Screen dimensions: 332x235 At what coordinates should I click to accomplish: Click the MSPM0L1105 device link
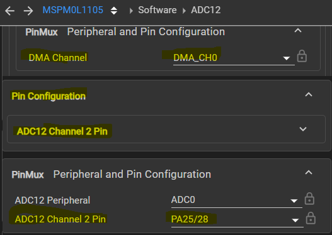tap(73, 10)
